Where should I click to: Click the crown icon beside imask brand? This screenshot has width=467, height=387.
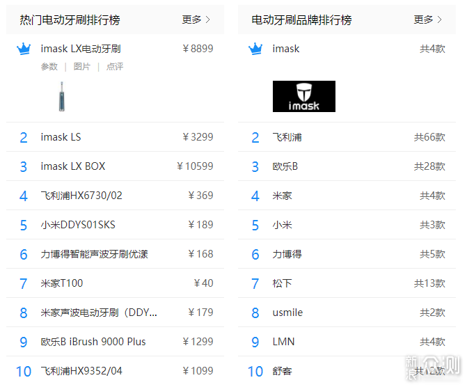point(255,49)
